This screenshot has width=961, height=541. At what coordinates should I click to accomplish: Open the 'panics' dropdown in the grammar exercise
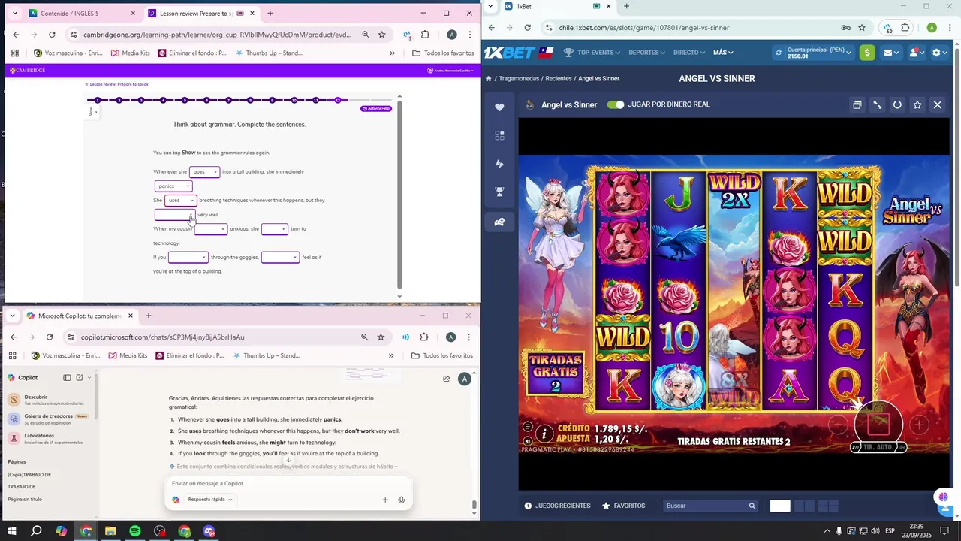tap(173, 186)
